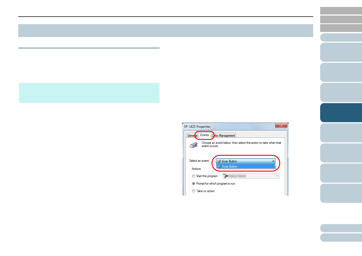Choose Prompt for which program to run
Image resolution: width=362 pixels, height=256 pixels.
tap(194, 184)
